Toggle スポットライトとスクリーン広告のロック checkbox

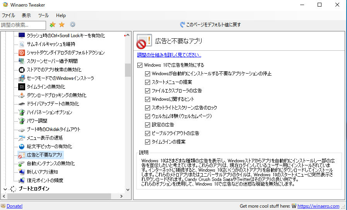tap(147, 108)
